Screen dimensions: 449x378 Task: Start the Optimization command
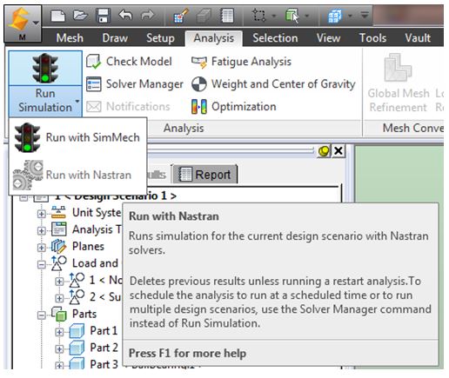[234, 107]
